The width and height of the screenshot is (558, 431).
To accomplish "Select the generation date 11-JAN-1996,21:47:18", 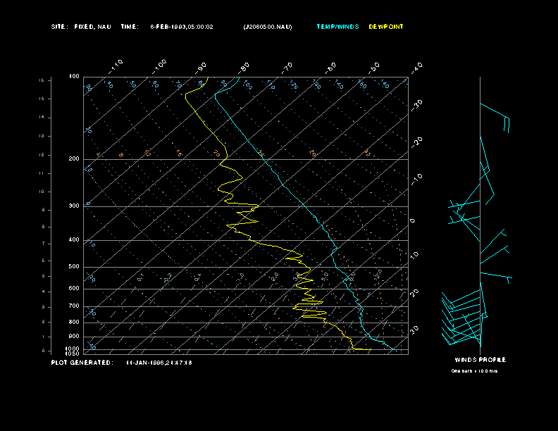I will tap(159, 363).
